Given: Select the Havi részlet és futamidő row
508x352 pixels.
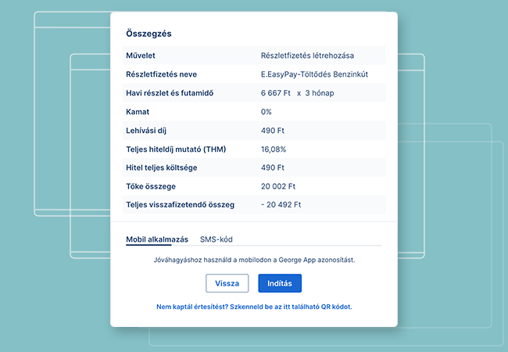Looking at the screenshot, I should tap(254, 93).
